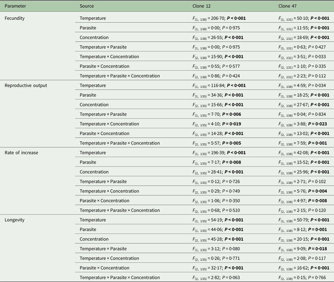Click the Source column header
This screenshot has height=282, width=334.
[x=87, y=6]
